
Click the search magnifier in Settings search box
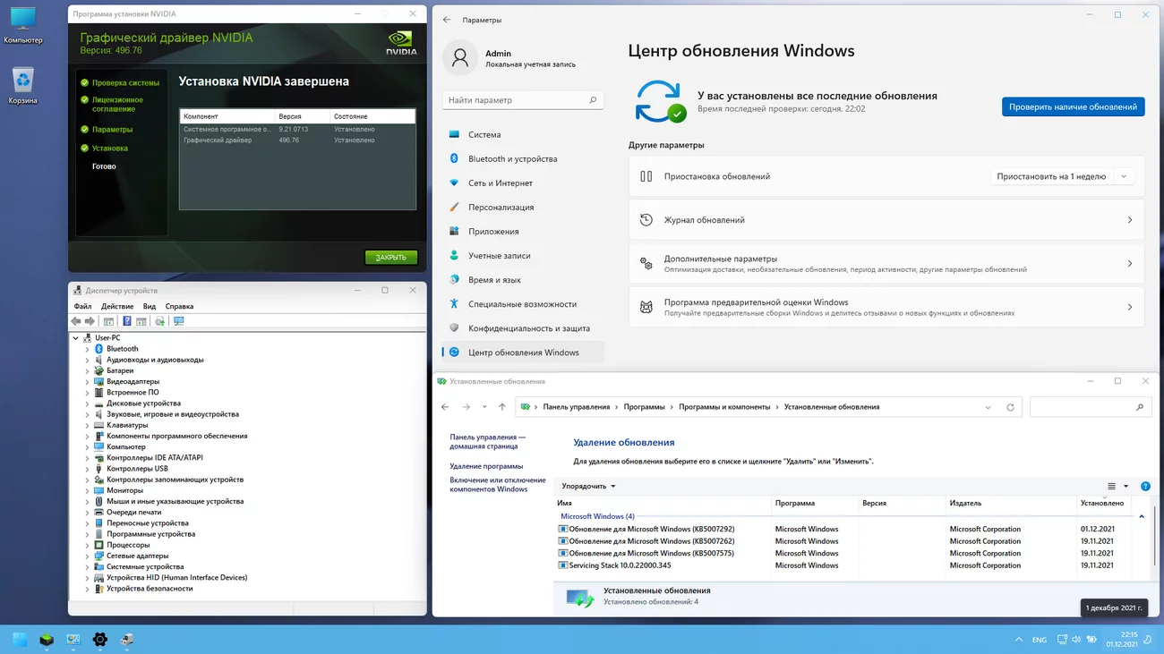click(x=593, y=100)
